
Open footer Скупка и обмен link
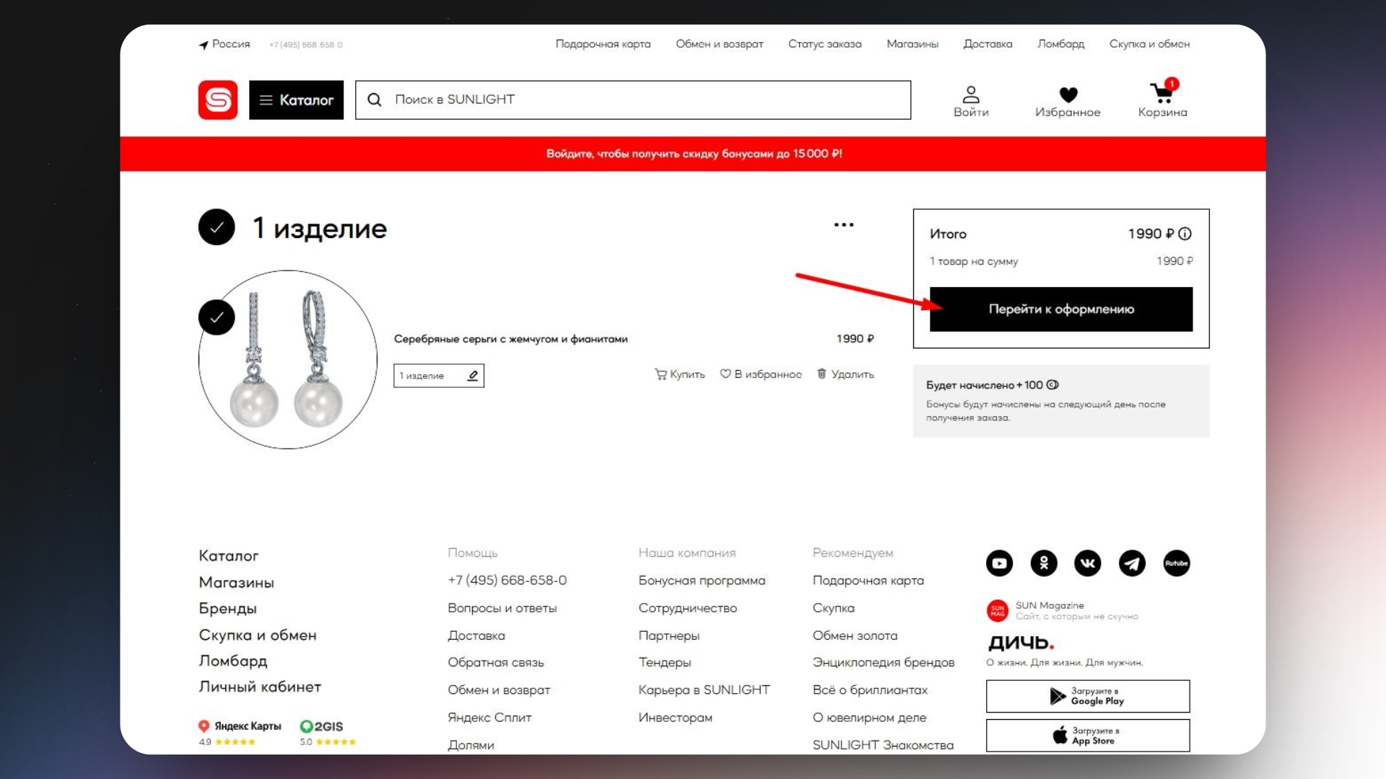tap(258, 635)
